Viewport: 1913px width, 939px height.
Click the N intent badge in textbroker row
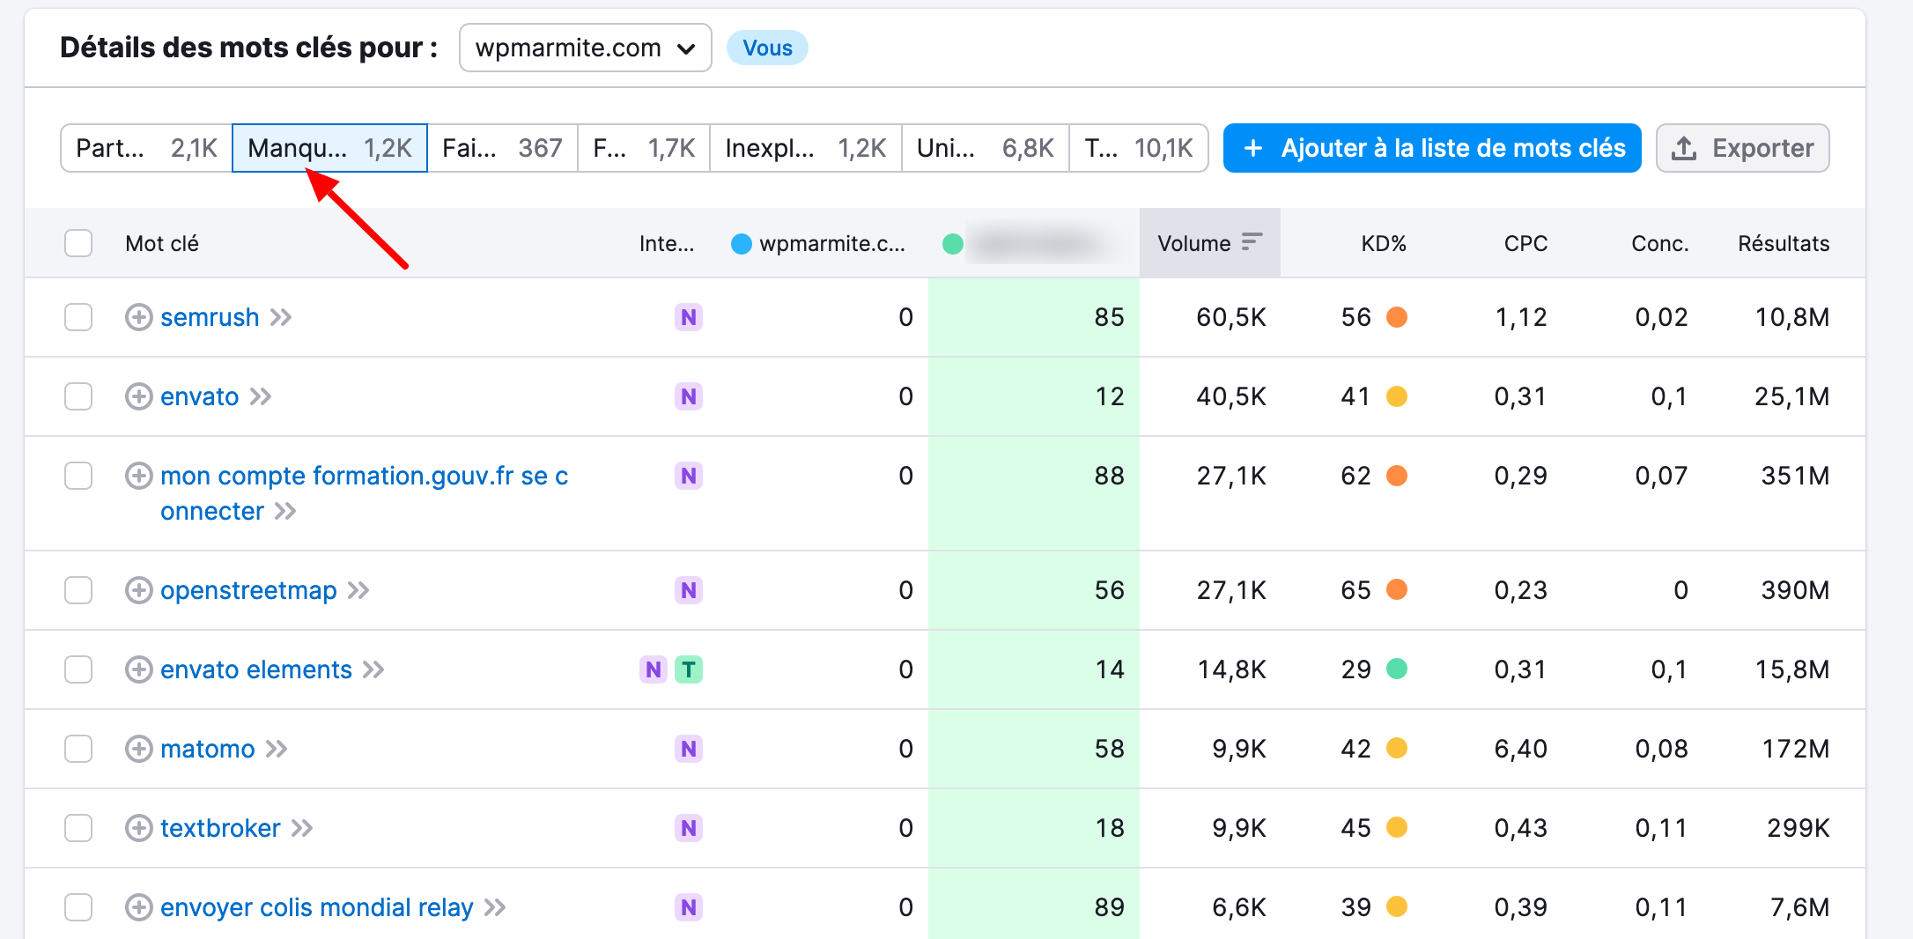pos(689,828)
